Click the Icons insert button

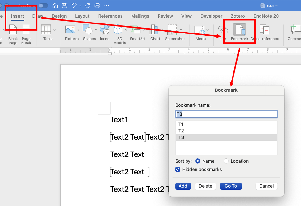105,30
